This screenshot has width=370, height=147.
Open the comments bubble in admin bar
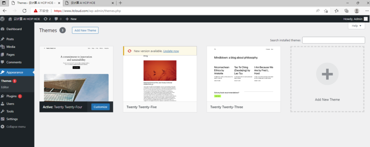[58, 19]
